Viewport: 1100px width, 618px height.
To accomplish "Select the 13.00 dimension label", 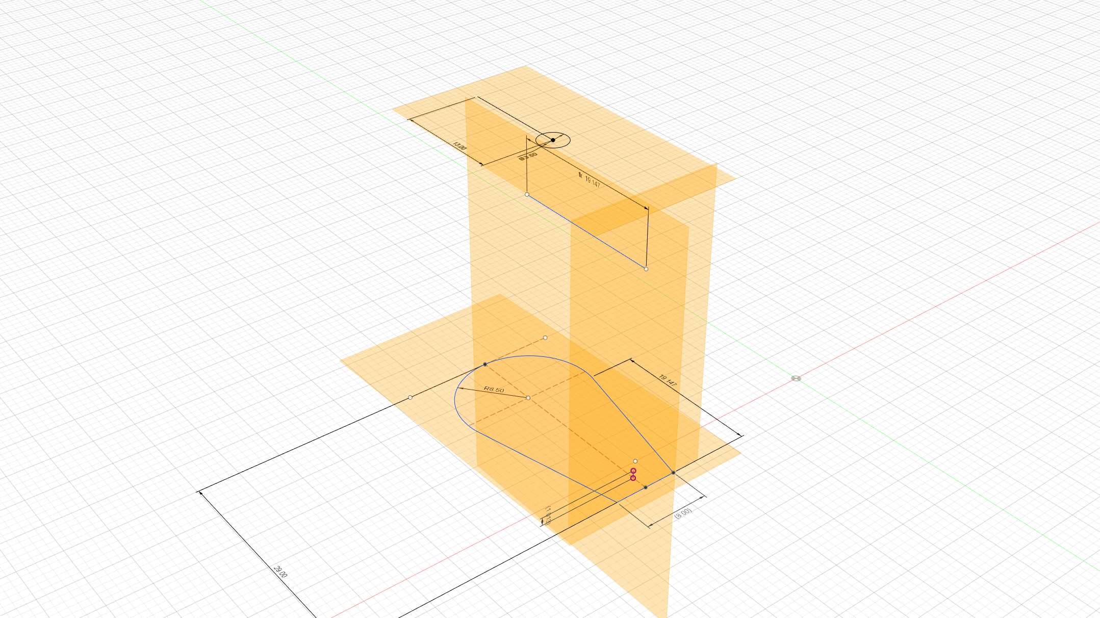I will pos(459,147).
